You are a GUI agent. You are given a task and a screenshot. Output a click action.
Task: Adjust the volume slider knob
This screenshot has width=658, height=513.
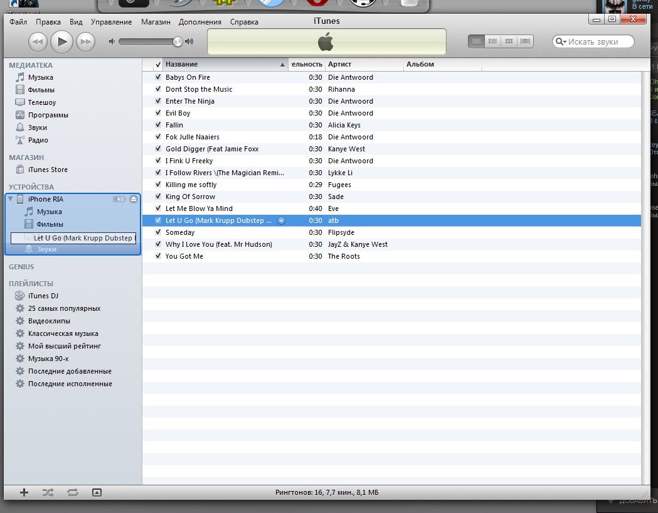178,41
